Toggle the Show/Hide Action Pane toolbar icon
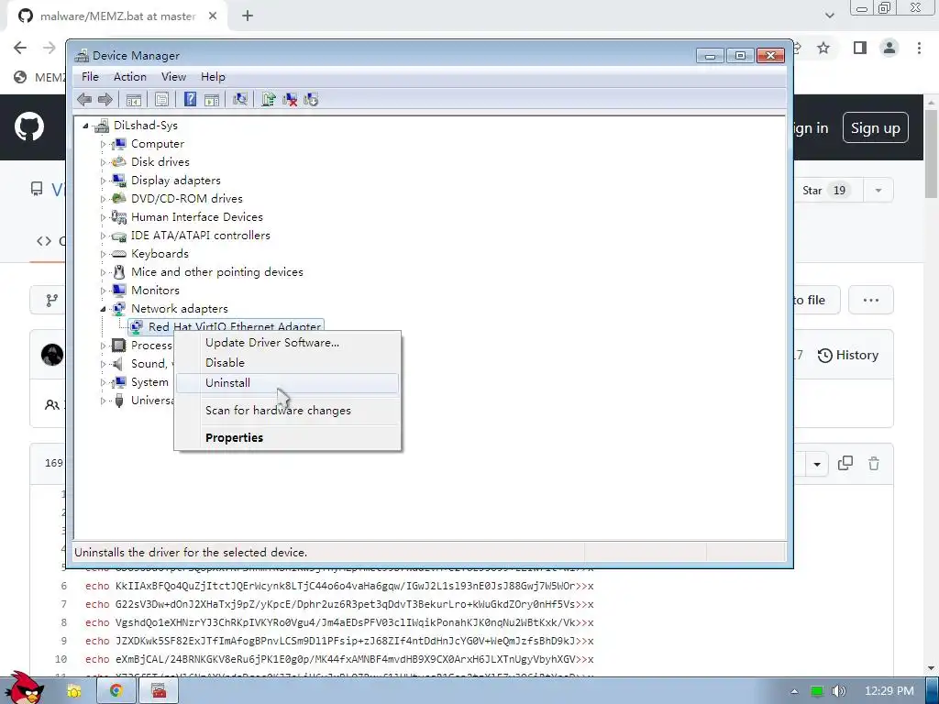The height and width of the screenshot is (704, 939). point(212,99)
